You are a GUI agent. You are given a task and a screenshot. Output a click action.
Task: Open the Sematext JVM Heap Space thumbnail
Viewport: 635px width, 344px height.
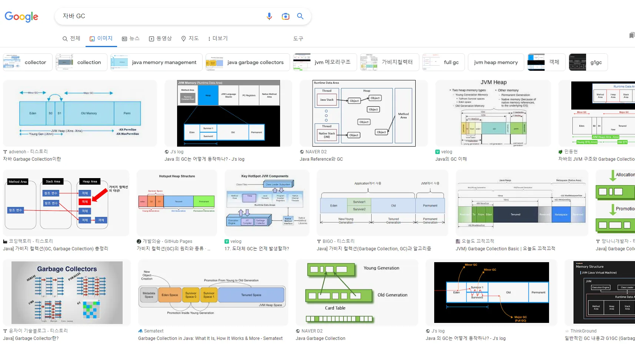(x=213, y=293)
